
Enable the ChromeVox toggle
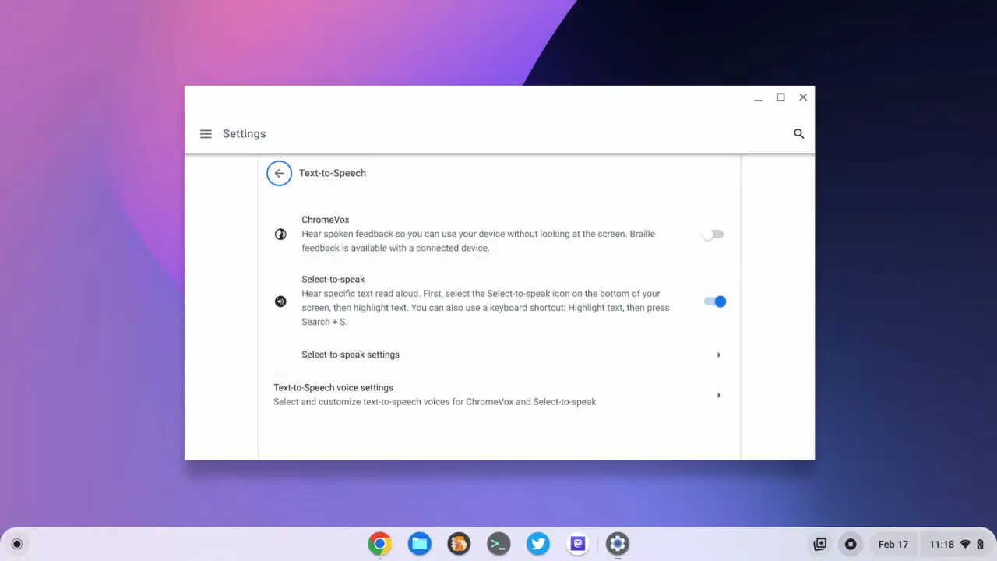(x=713, y=235)
